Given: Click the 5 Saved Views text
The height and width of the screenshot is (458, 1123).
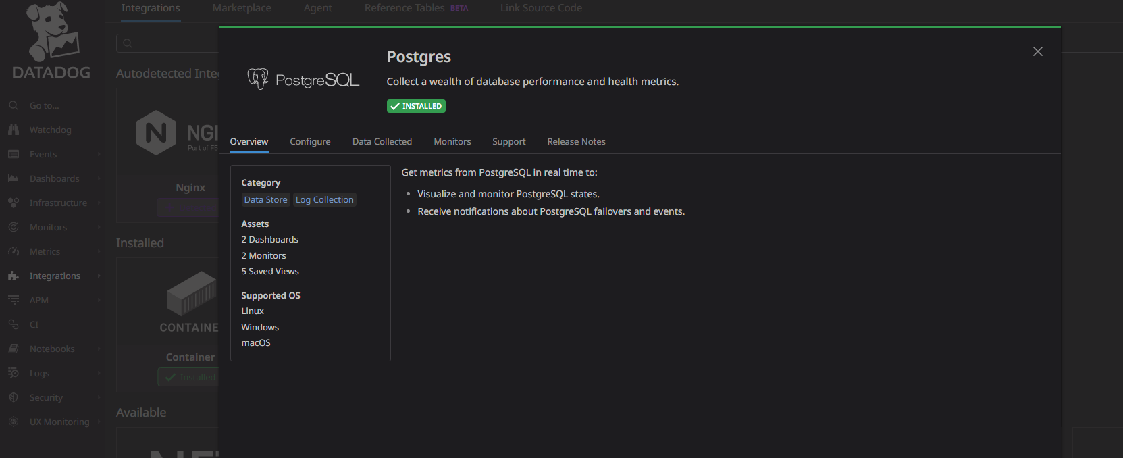Looking at the screenshot, I should point(270,271).
